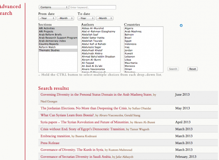Open article on Jordanian Elections crisis
This screenshot has width=219, height=160.
tap(84, 108)
